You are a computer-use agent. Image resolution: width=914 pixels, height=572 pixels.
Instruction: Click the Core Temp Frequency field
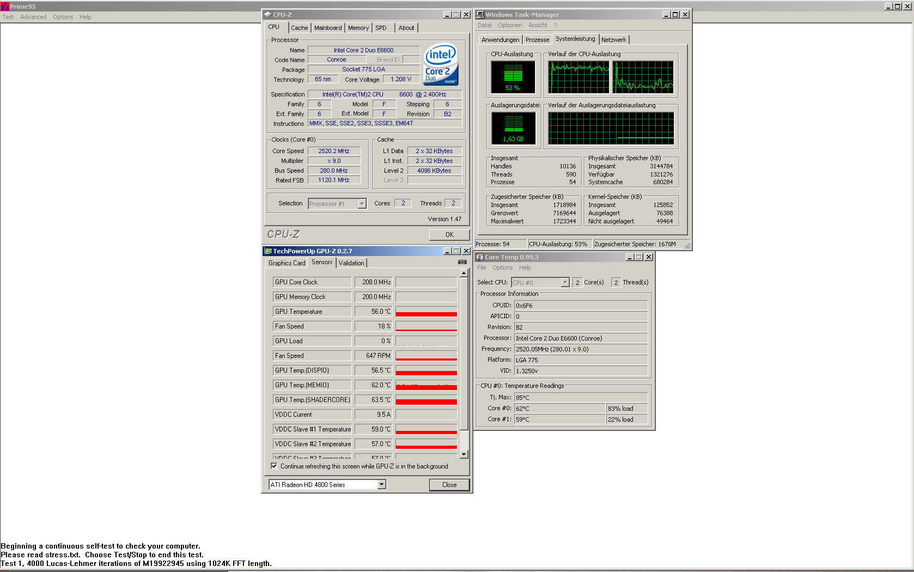coord(581,349)
